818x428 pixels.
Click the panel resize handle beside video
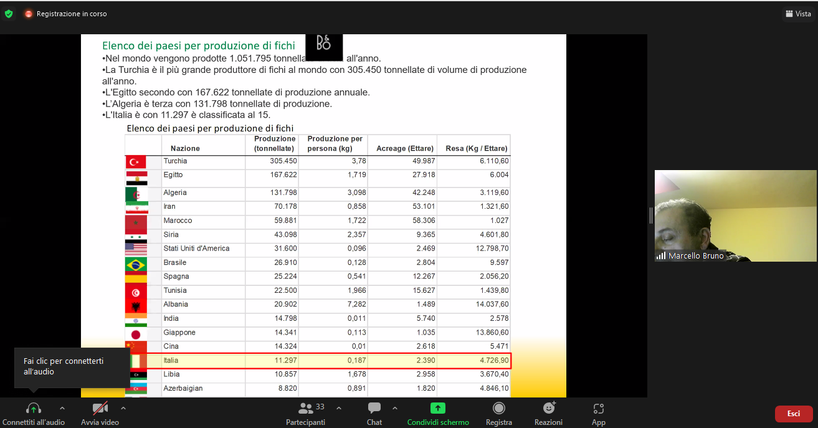[x=651, y=216]
